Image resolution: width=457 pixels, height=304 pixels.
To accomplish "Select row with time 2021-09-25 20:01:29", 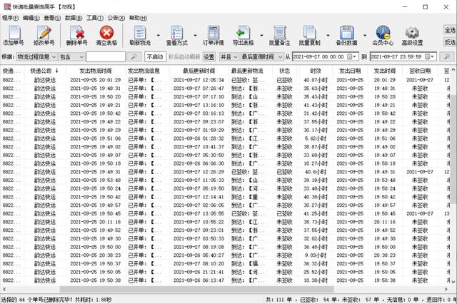I will click(226, 80).
